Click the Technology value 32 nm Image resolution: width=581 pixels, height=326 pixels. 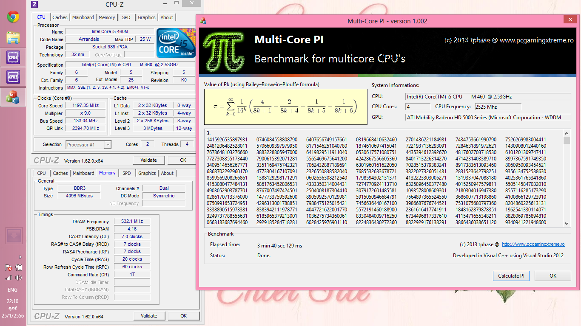tap(78, 55)
